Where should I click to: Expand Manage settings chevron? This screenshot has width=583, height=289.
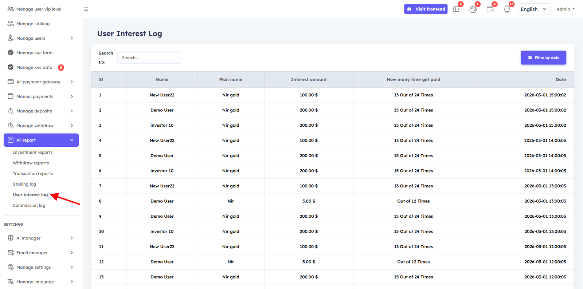click(x=72, y=267)
